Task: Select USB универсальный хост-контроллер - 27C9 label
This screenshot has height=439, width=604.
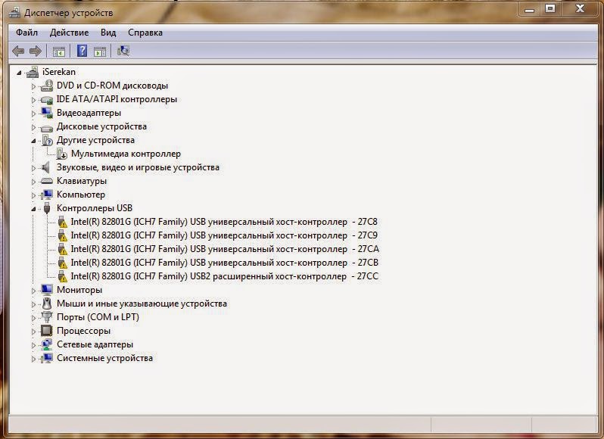Action: tap(224, 235)
